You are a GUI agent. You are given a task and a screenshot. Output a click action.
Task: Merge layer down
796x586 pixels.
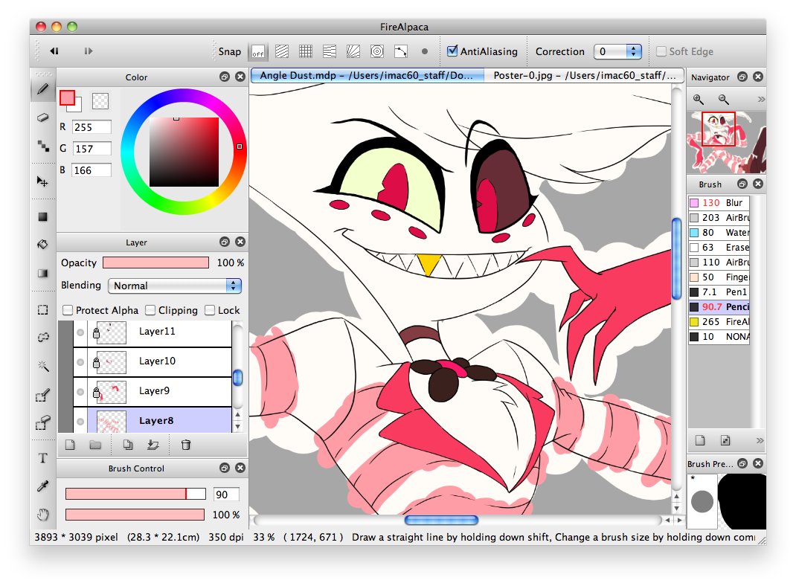[x=153, y=445]
